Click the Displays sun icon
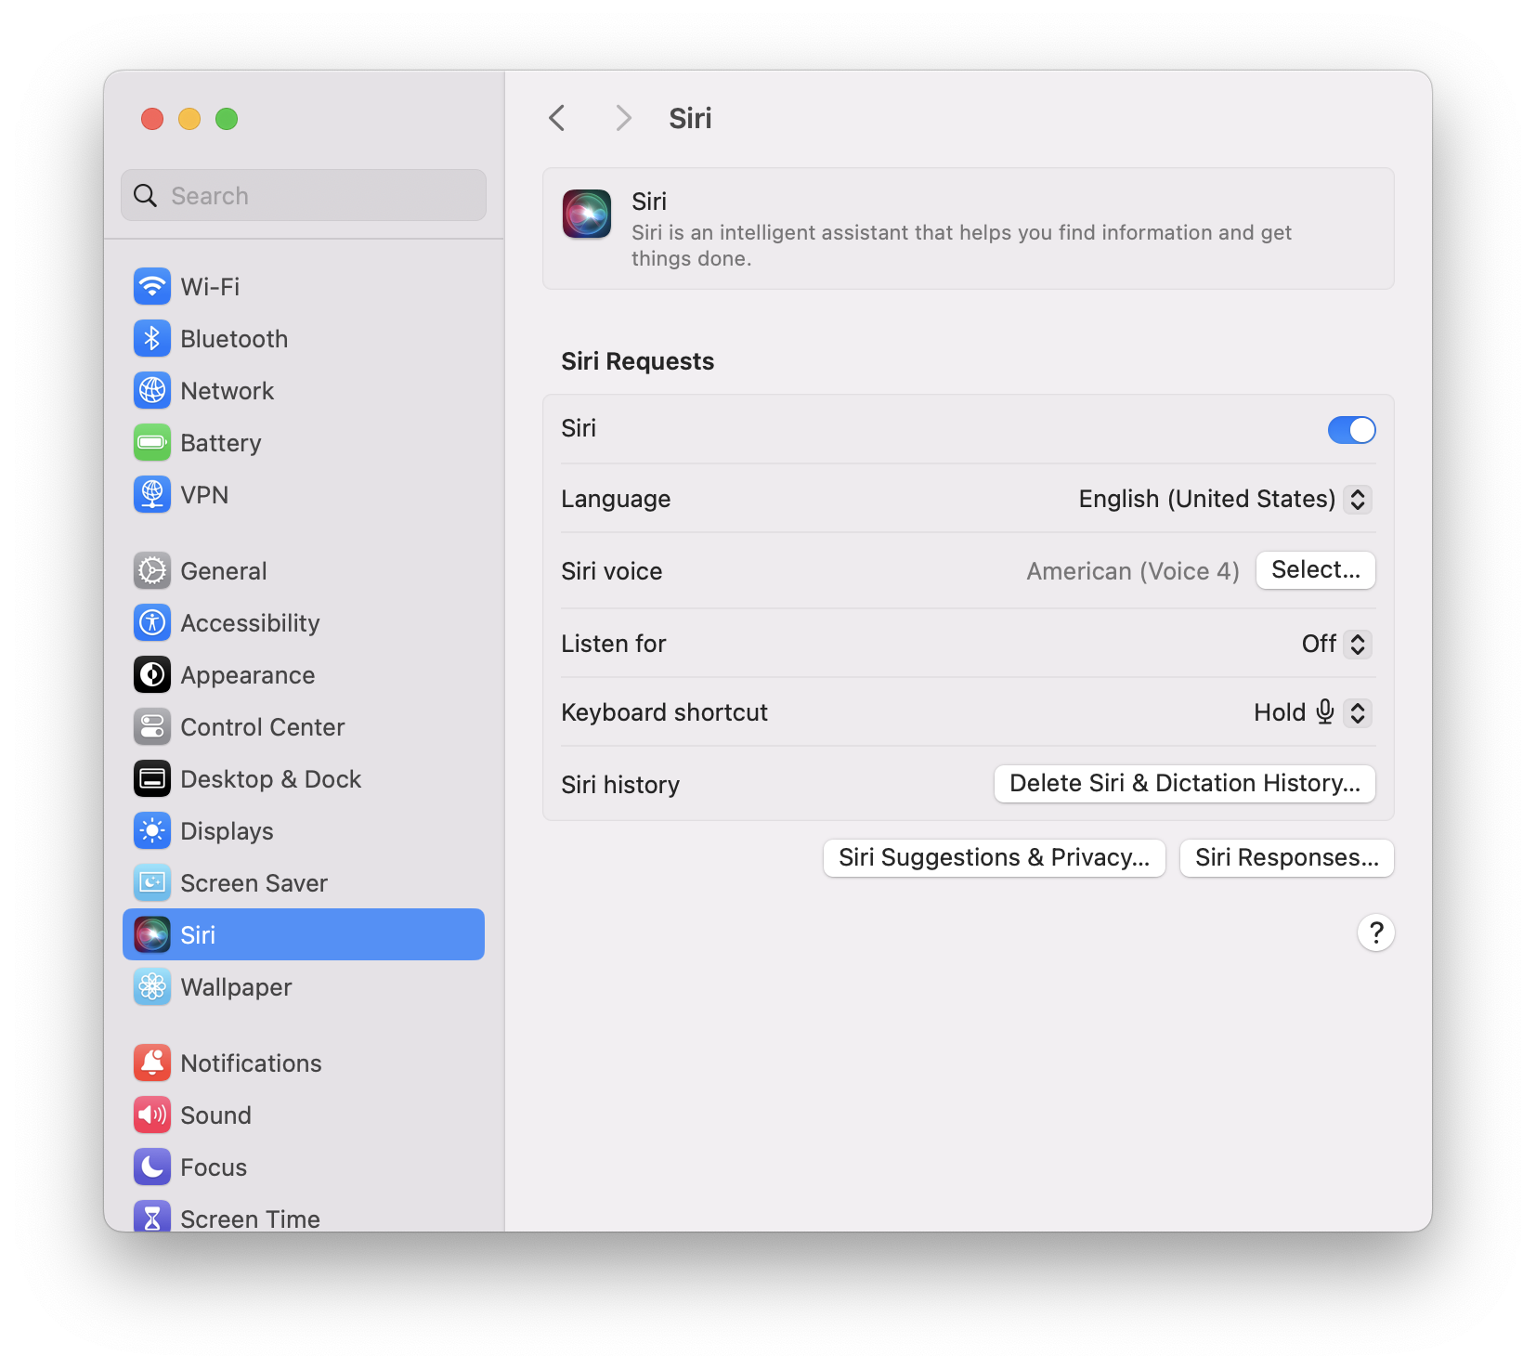1536x1369 pixels. pyautogui.click(x=152, y=830)
